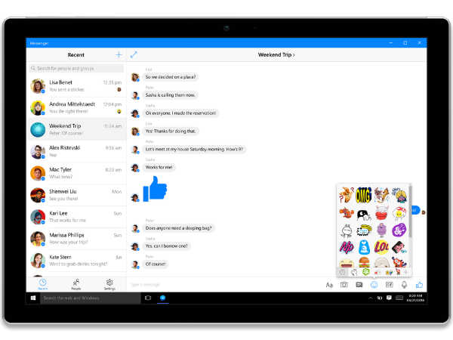The height and width of the screenshot is (340, 453).
Task: Start a new message with plus icon
Action: coord(119,54)
